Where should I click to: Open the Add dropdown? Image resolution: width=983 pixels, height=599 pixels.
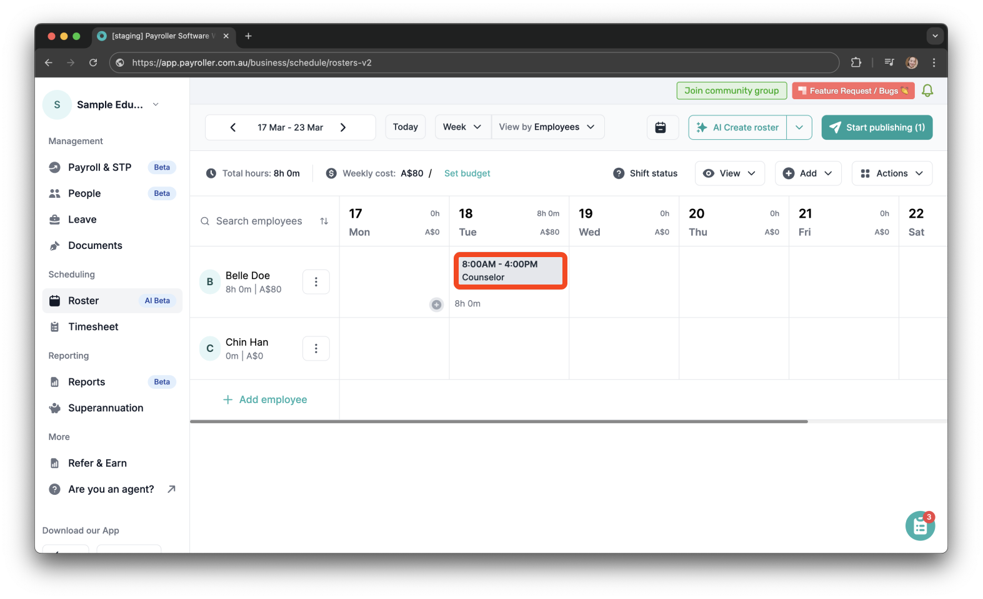click(808, 173)
